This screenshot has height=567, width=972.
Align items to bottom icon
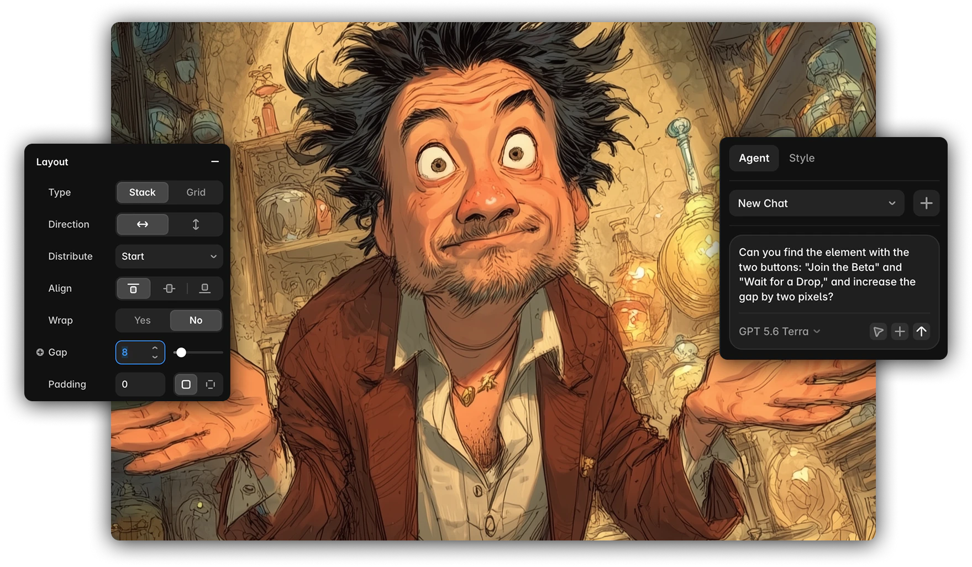point(204,288)
